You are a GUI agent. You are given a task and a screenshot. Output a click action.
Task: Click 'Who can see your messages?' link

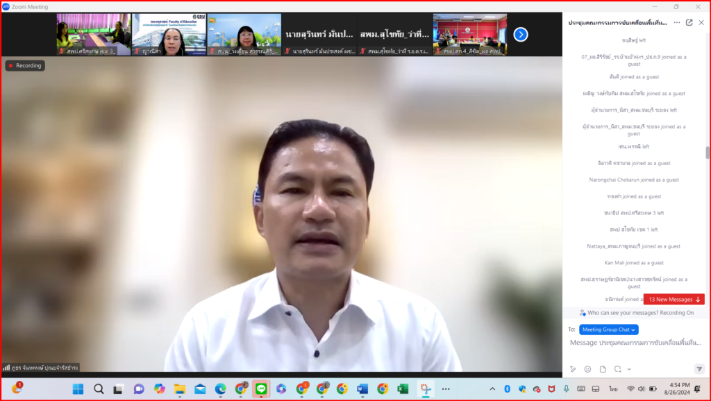click(x=626, y=313)
